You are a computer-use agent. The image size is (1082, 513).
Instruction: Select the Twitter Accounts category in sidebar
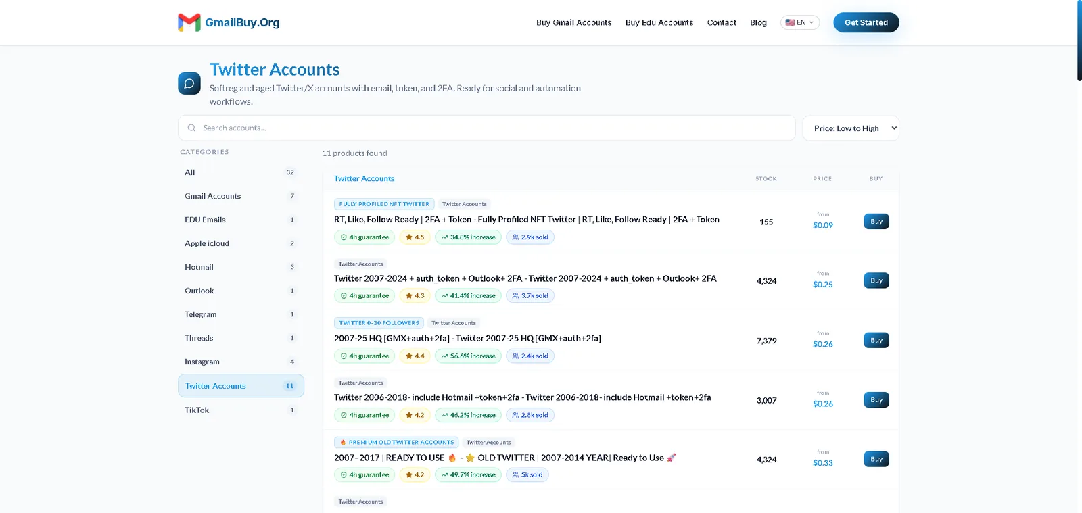pyautogui.click(x=241, y=386)
